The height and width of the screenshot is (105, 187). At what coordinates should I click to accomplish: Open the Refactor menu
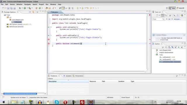tap(20, 4)
